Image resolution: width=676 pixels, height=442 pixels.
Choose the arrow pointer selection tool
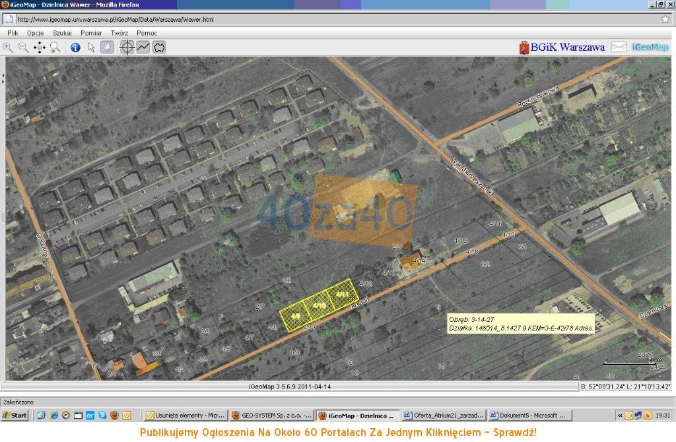[91, 47]
